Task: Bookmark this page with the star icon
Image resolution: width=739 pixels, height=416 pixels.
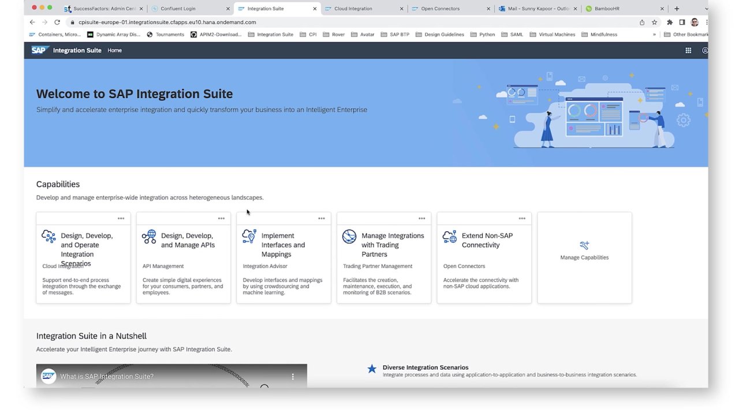Action: pyautogui.click(x=655, y=22)
